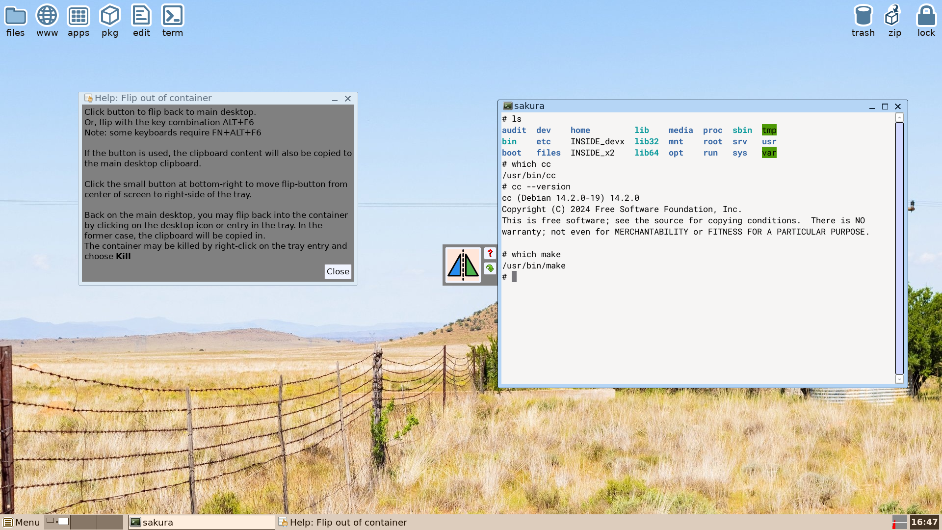The width and height of the screenshot is (942, 530).
Task: Click the CPU load graph in the tray
Action: click(899, 522)
